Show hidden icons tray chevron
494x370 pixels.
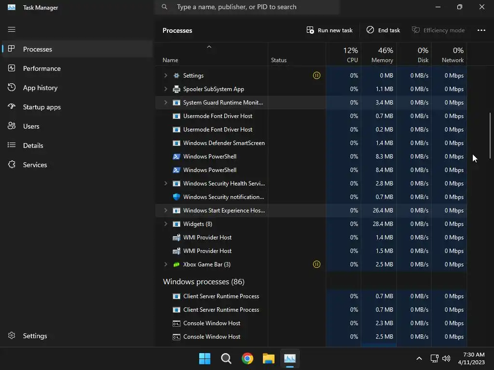pyautogui.click(x=419, y=358)
